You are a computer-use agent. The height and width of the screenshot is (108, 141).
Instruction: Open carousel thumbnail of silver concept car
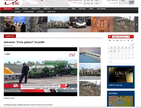(x=80, y=24)
